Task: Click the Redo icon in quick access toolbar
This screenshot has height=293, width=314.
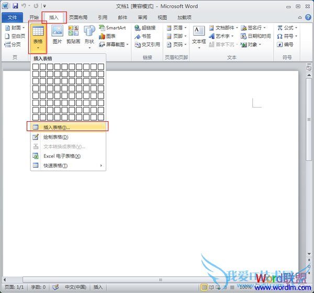Action: 36,6
